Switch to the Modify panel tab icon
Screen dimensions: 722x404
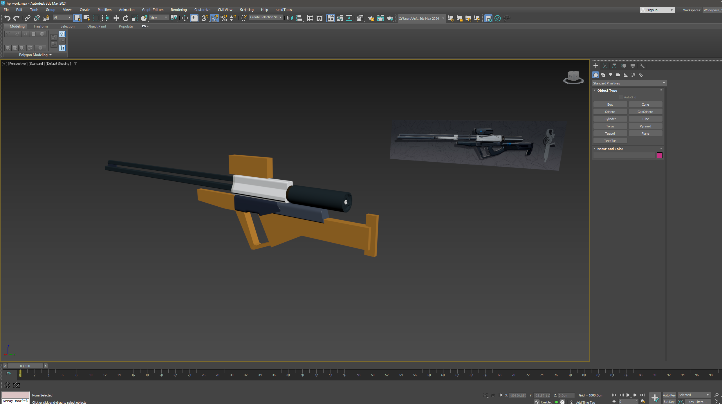[x=605, y=66]
